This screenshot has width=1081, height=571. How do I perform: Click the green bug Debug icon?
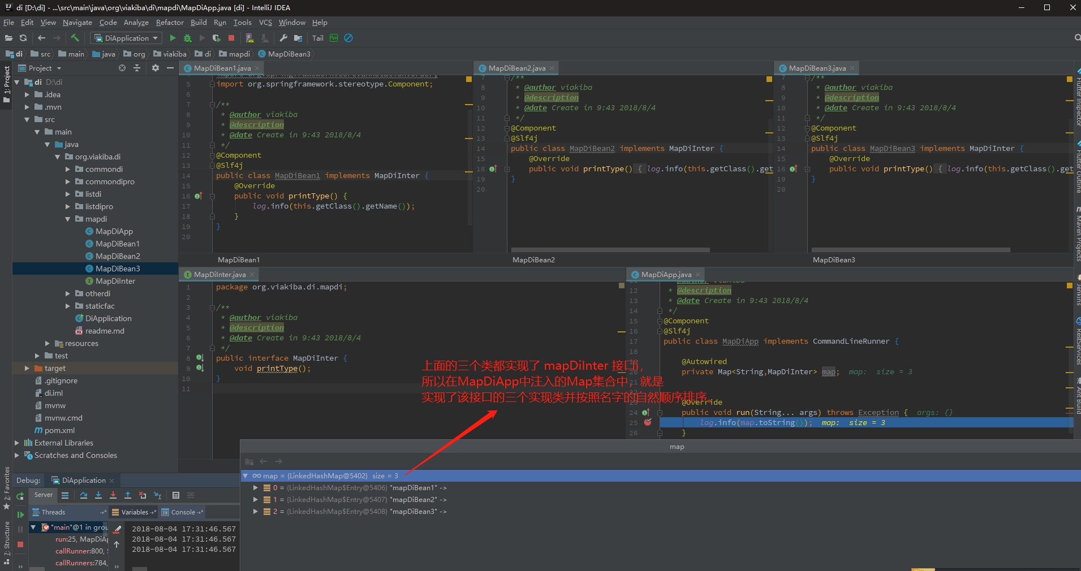coord(187,38)
